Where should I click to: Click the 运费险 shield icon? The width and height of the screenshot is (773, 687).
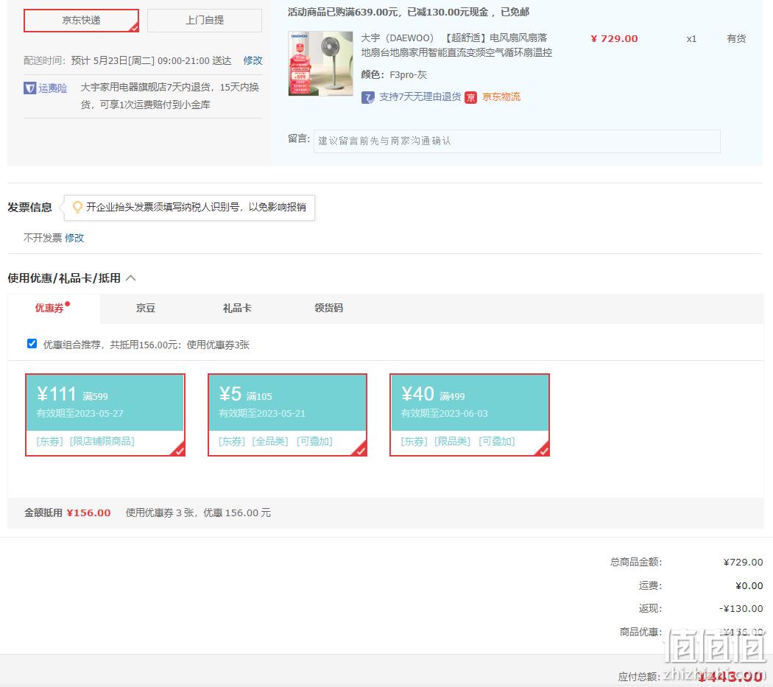[x=29, y=88]
